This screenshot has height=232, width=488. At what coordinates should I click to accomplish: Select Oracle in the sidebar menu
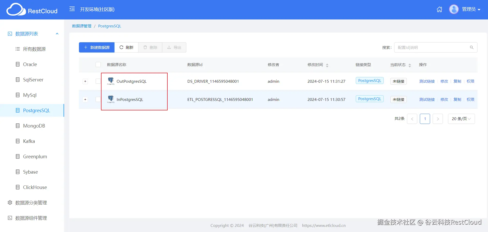click(x=32, y=64)
